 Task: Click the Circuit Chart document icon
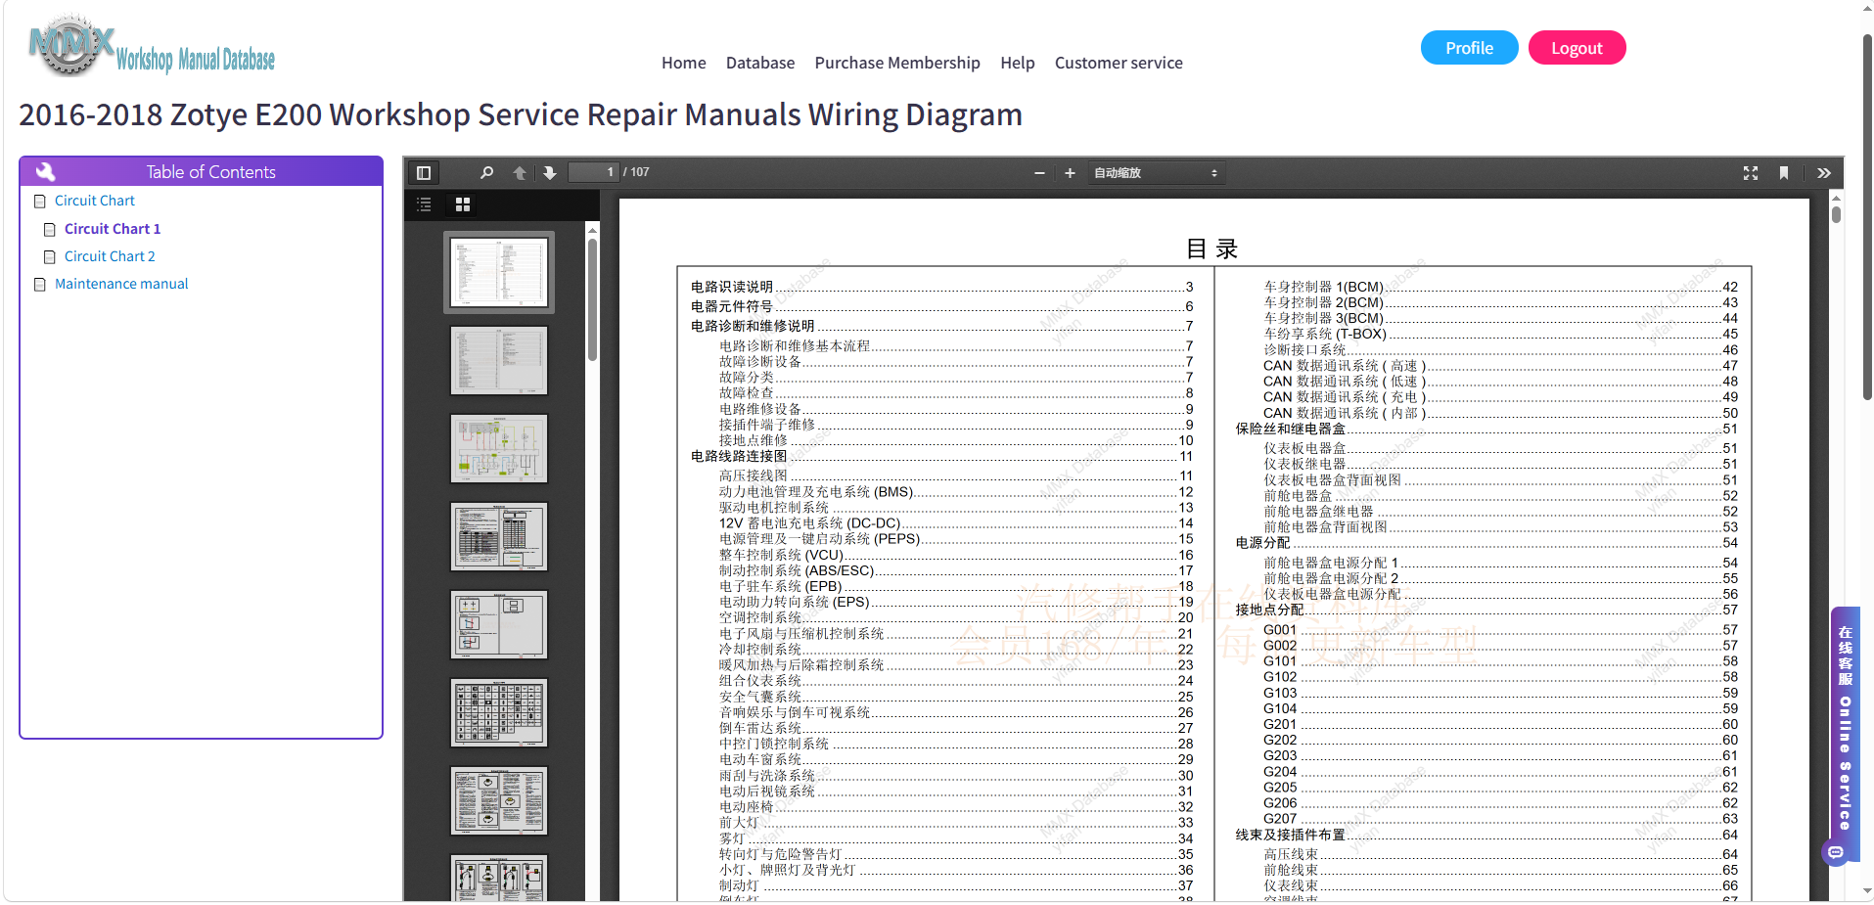(x=40, y=202)
